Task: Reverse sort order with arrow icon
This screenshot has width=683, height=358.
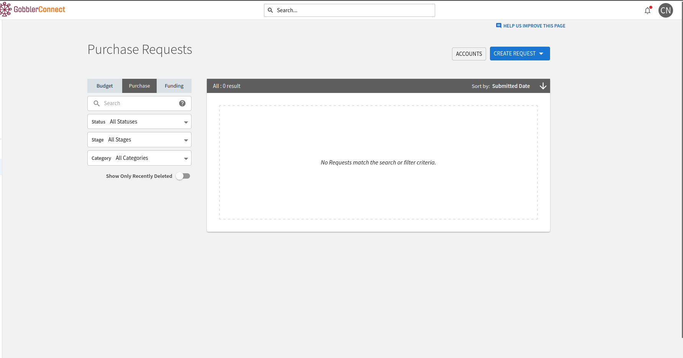Action: tap(543, 86)
